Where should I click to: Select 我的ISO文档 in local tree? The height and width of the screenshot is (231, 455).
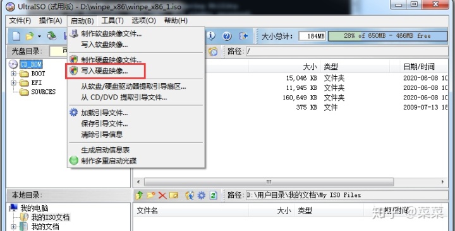[51, 217]
